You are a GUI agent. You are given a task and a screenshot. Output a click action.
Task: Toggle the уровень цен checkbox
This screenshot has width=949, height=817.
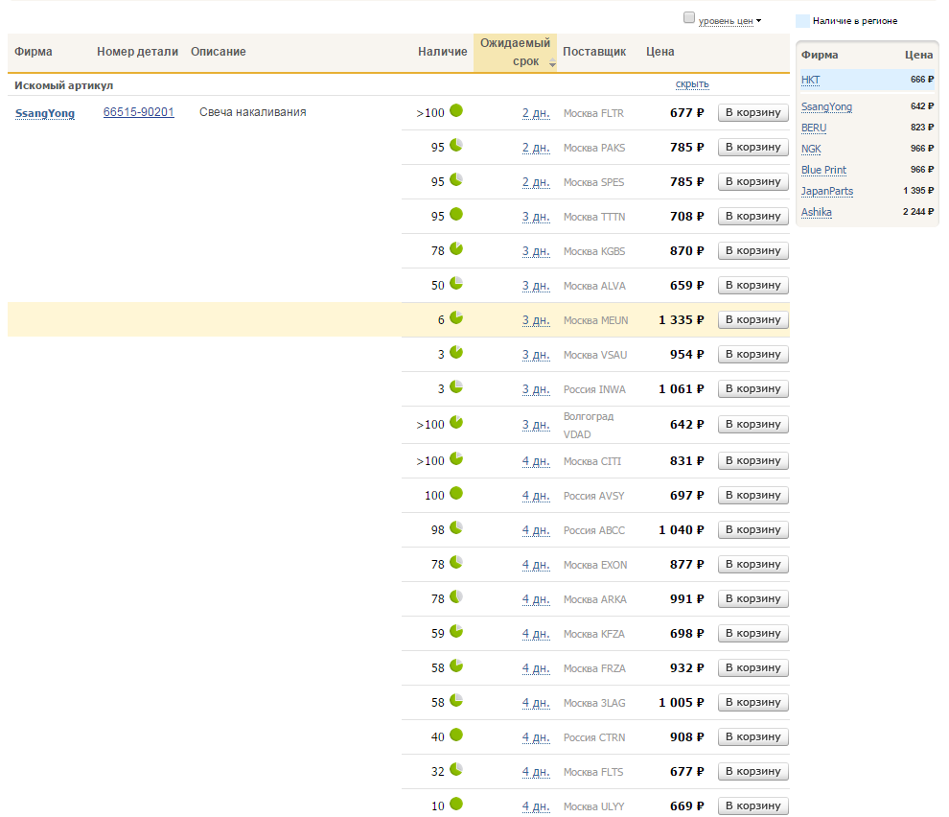(x=688, y=18)
